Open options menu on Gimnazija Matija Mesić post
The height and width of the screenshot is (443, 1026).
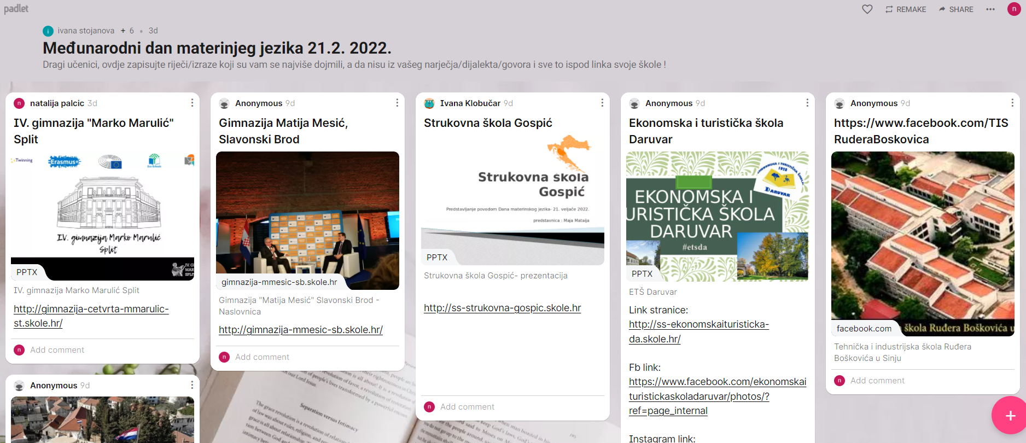[397, 103]
